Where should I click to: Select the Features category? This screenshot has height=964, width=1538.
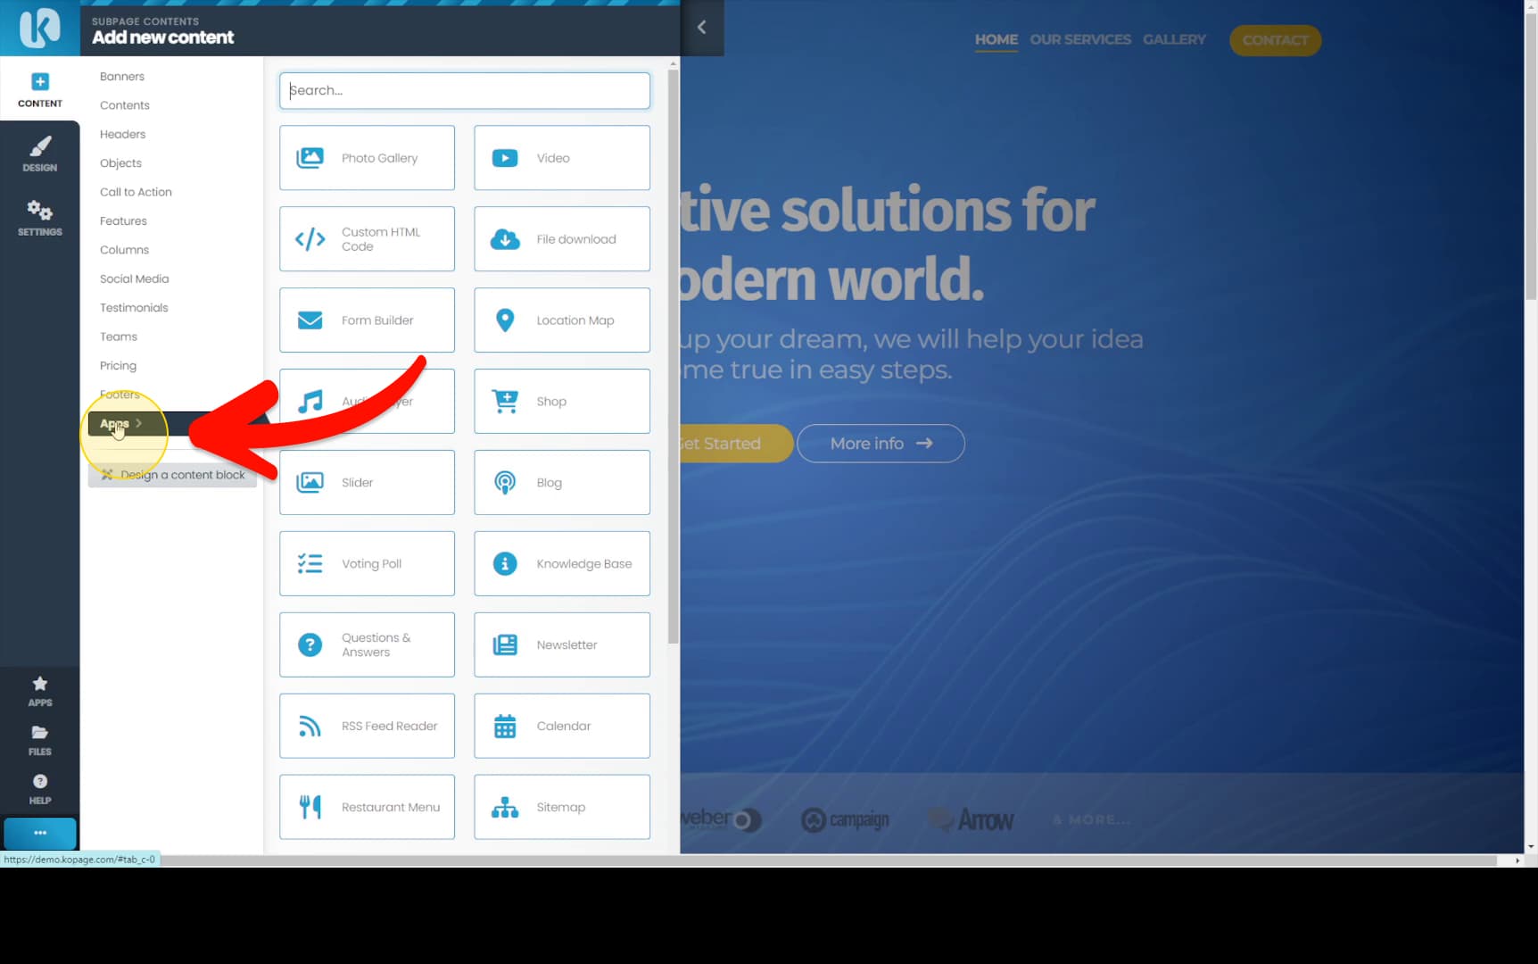tap(123, 221)
